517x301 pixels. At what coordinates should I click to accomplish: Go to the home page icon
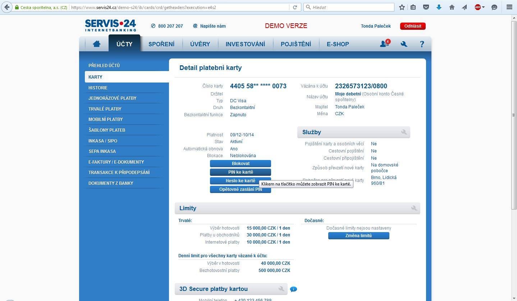point(96,44)
